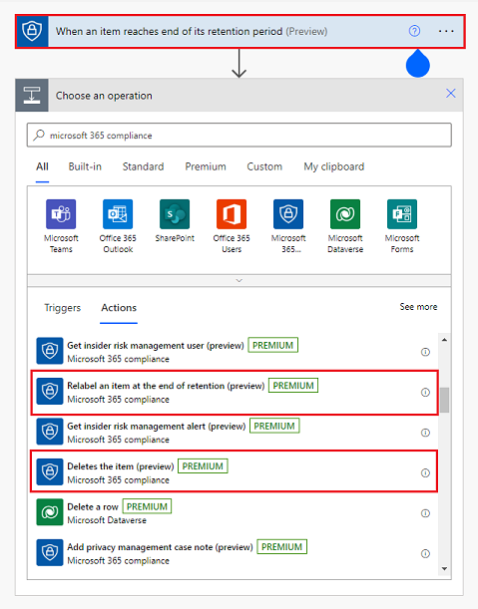Open help for the retention period trigger
This screenshot has height=609, width=478.
414,31
